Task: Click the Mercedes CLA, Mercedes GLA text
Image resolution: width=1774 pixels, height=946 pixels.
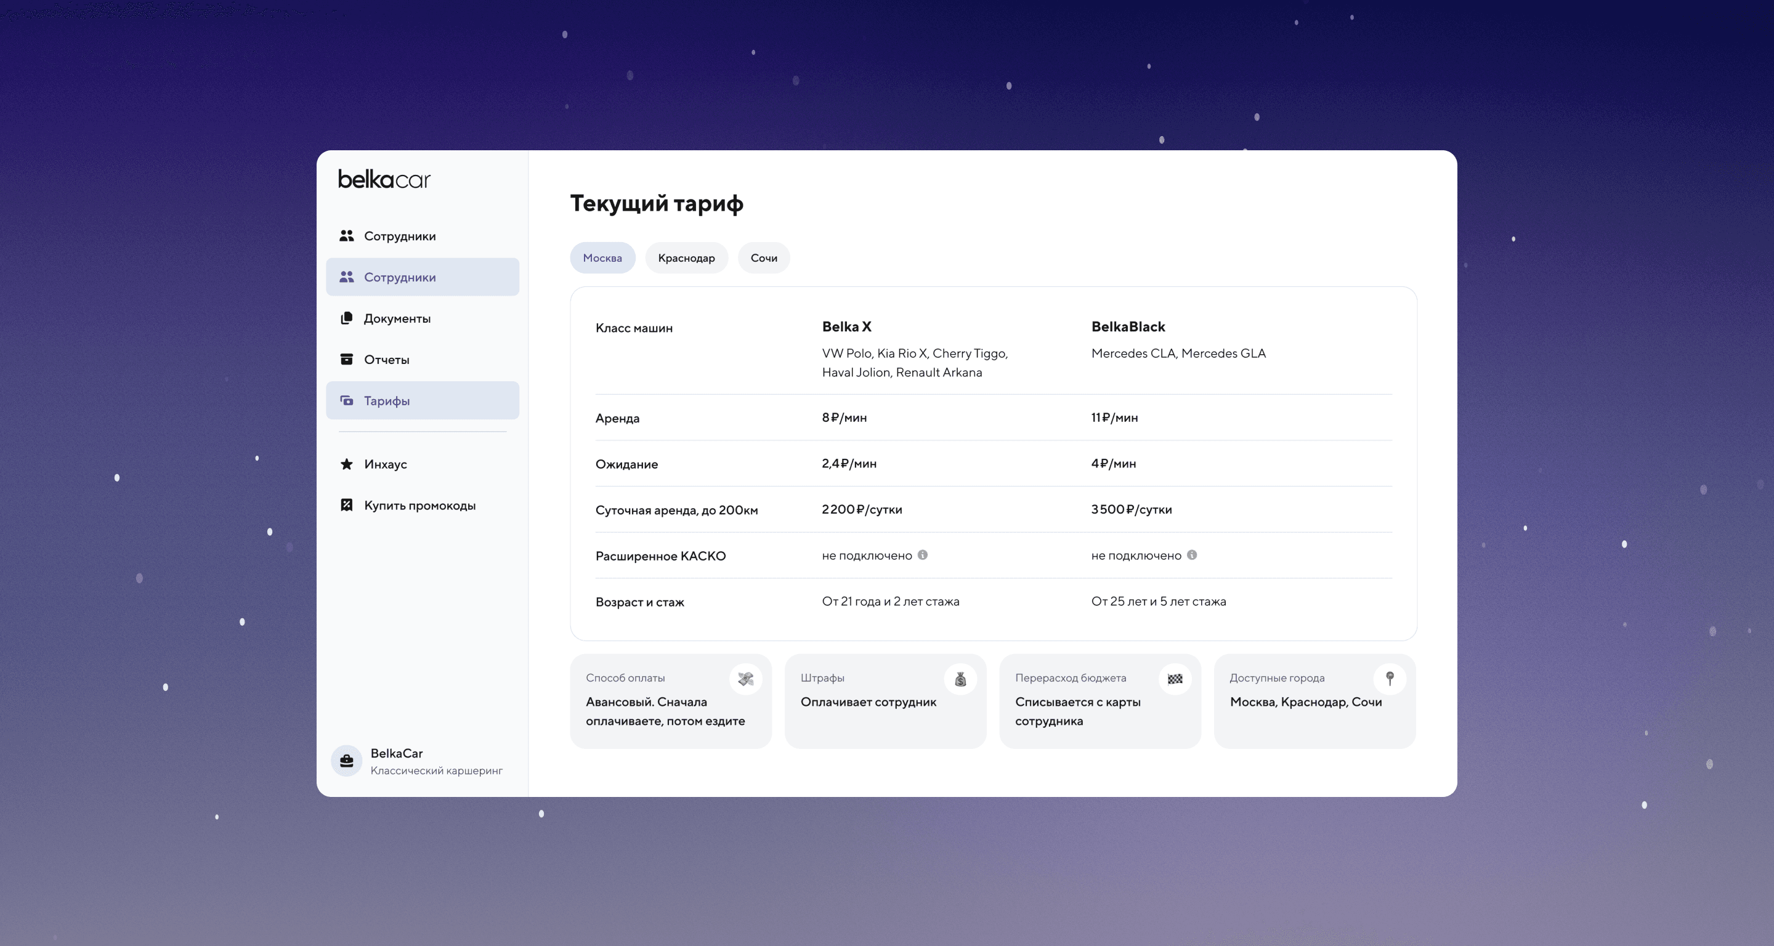Action: pos(1178,353)
